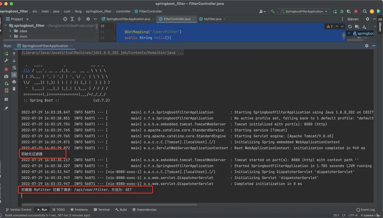Open the editor tabs more-options menu
The width and height of the screenshot is (383, 218).
pos(342,19)
